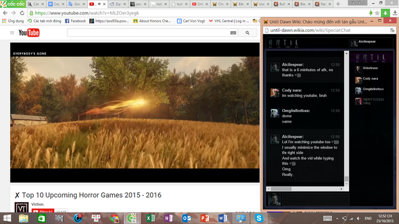Open the Facebook bookmark
The image size is (399, 224).
tap(75, 21)
